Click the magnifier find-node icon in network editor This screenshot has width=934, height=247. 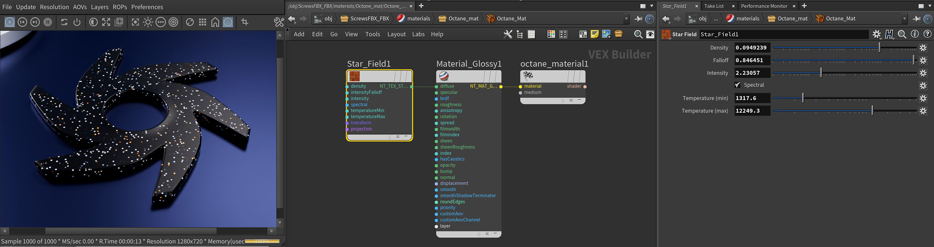coord(638,34)
